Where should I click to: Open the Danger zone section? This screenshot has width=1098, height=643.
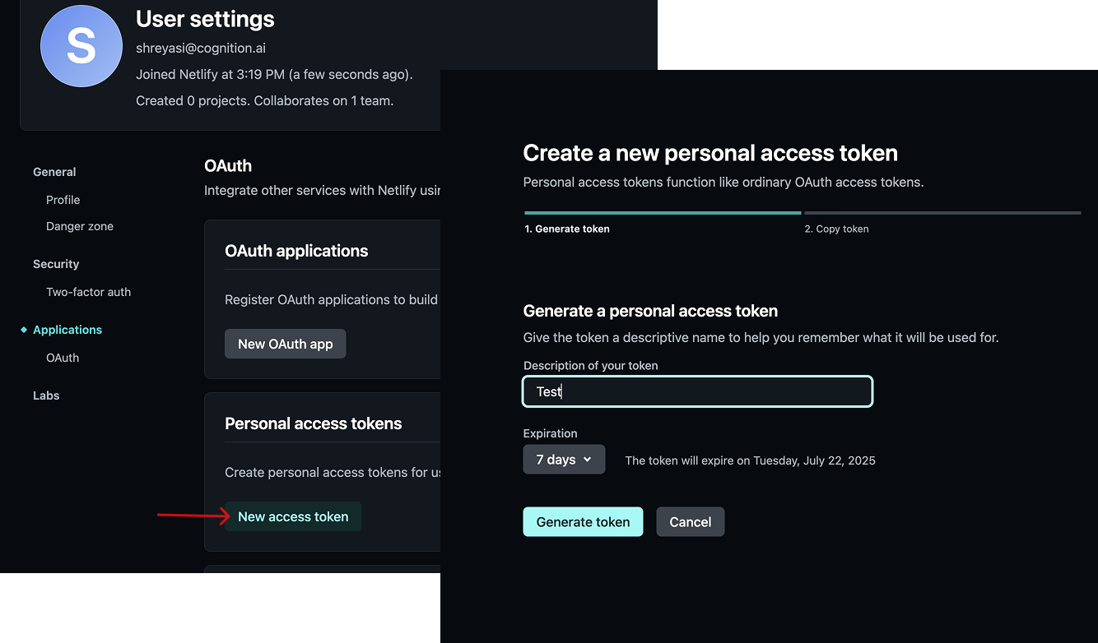tap(80, 226)
